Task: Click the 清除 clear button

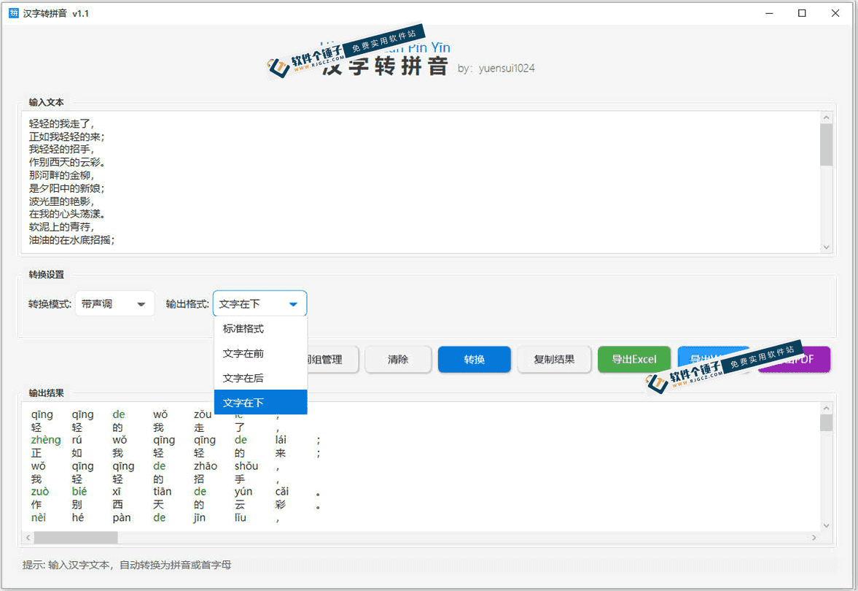Action: [398, 359]
